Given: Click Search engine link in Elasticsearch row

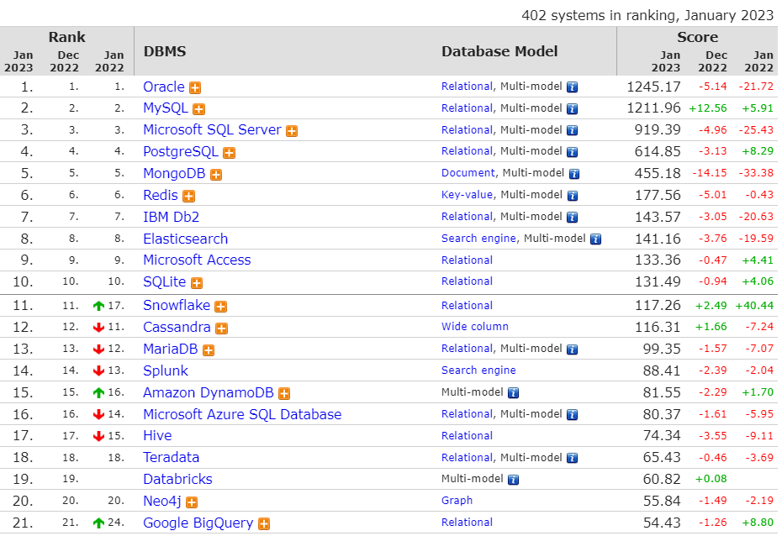Looking at the screenshot, I should click(478, 239).
